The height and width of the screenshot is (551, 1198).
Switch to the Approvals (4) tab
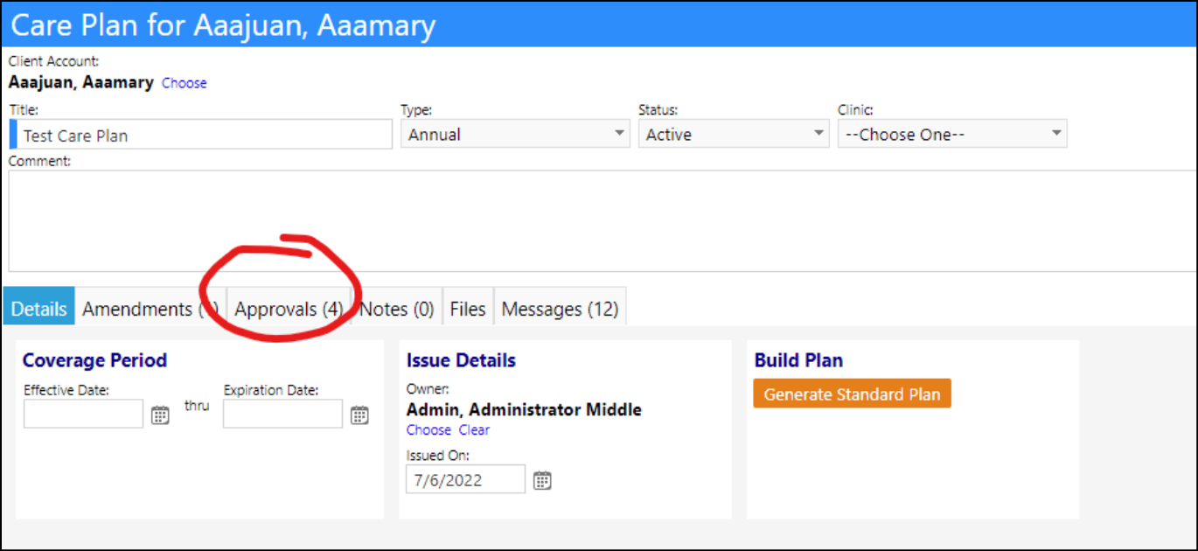(x=289, y=309)
